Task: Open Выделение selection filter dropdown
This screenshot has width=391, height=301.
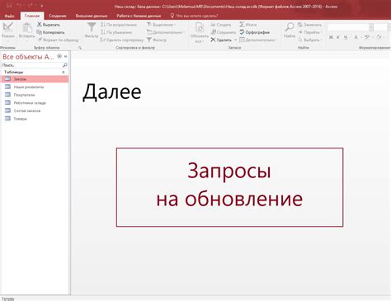Action: (x=161, y=25)
